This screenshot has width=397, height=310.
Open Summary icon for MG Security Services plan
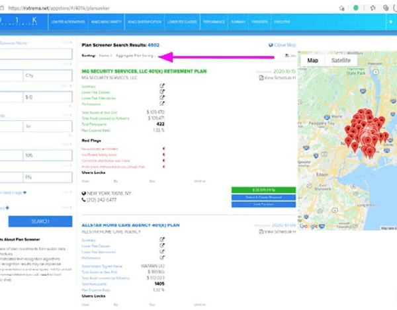[x=162, y=86]
